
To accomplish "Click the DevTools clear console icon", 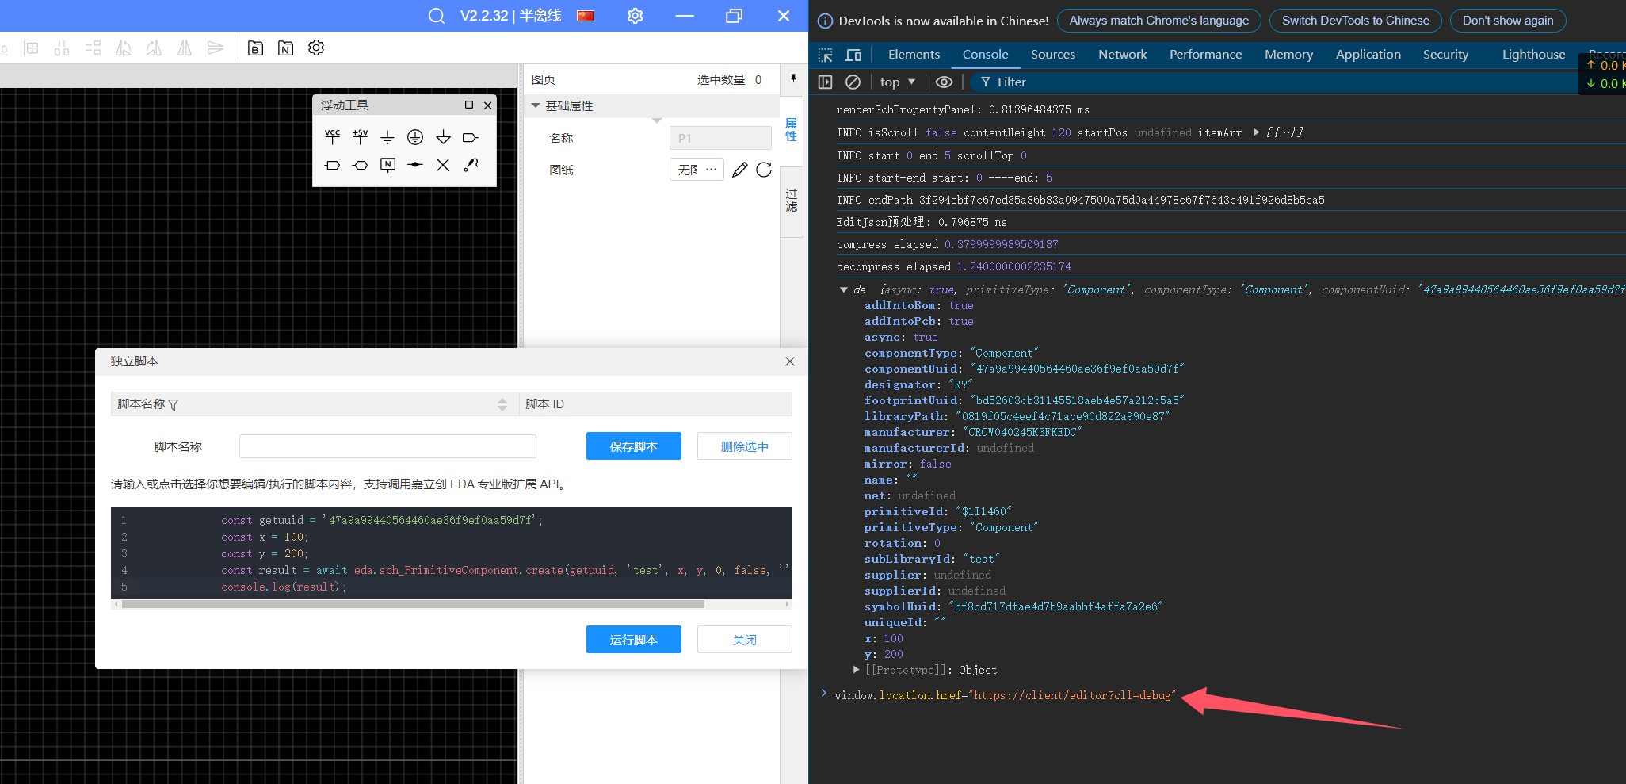I will [853, 82].
